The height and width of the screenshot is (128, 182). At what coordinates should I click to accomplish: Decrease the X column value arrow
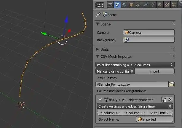click(100, 113)
